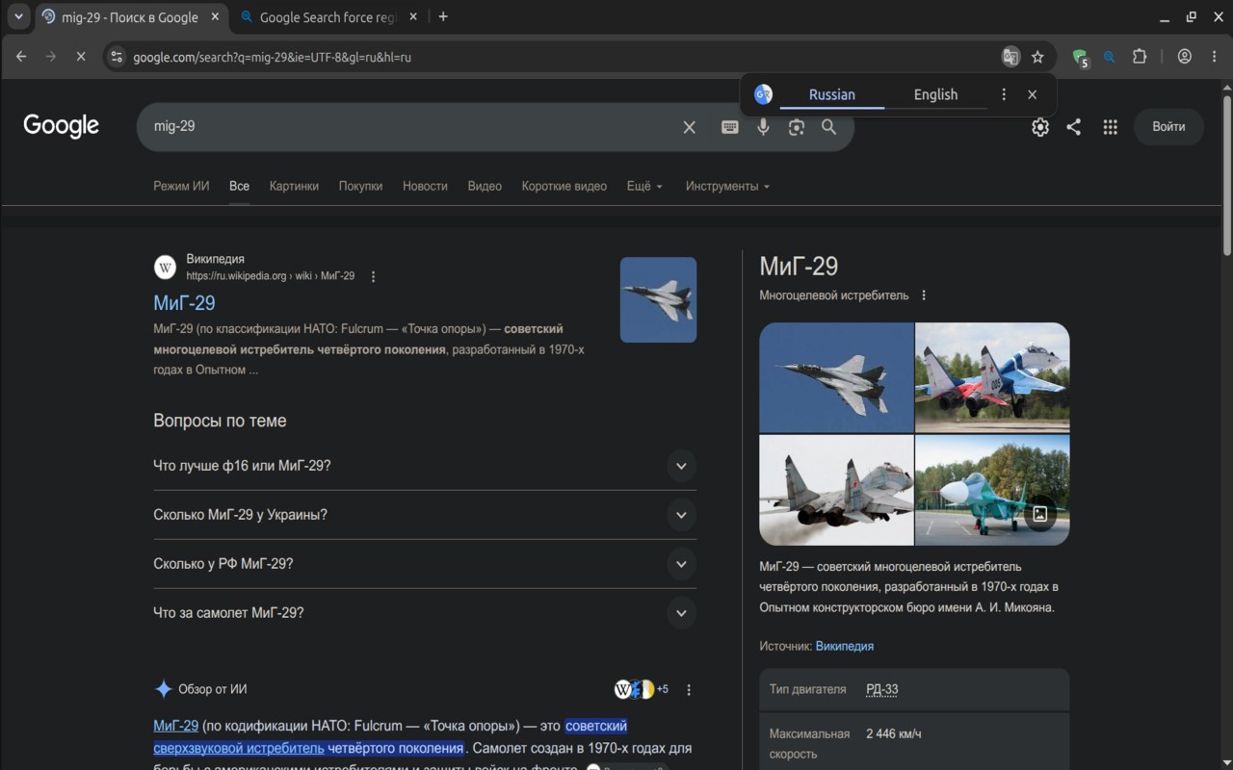Close the mig-29 search tab
1233x770 pixels.
pos(215,16)
